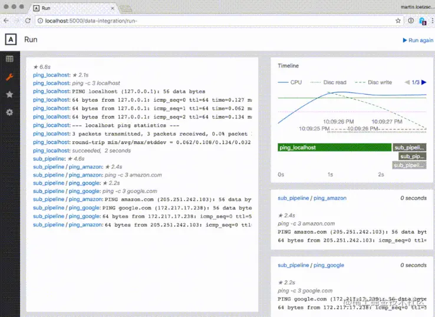Click '0 seconds' in ping_google card

point(413,265)
